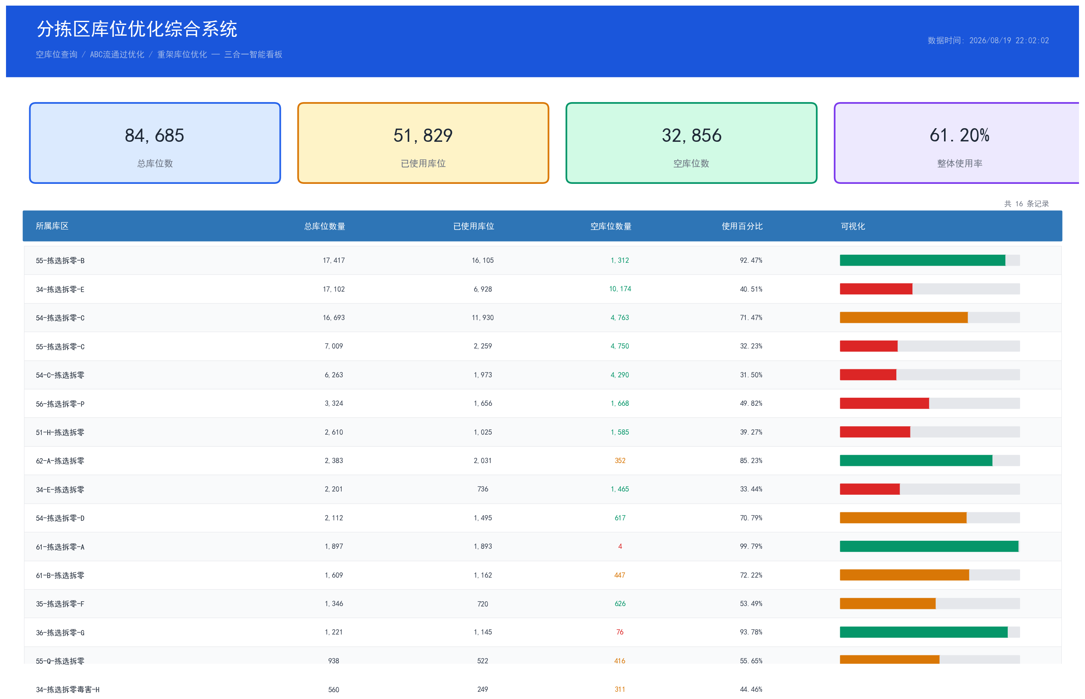Click the total value 7,009
This screenshot has height=699, width=1085.
tap(334, 346)
